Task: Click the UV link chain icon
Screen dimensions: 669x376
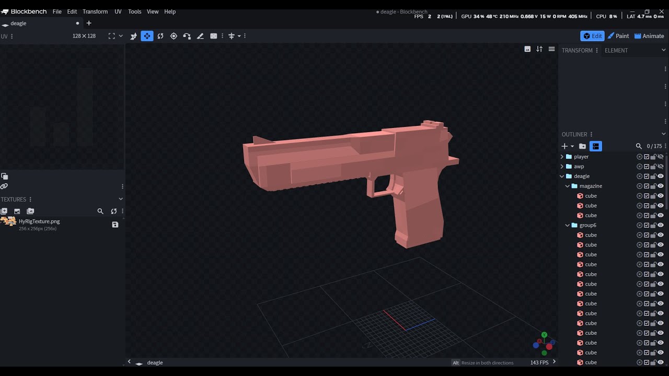Action: pyautogui.click(x=4, y=186)
